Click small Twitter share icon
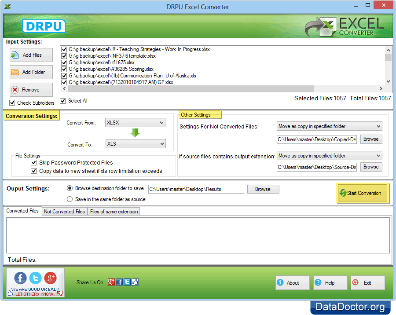The width and height of the screenshot is (396, 315). point(127,282)
